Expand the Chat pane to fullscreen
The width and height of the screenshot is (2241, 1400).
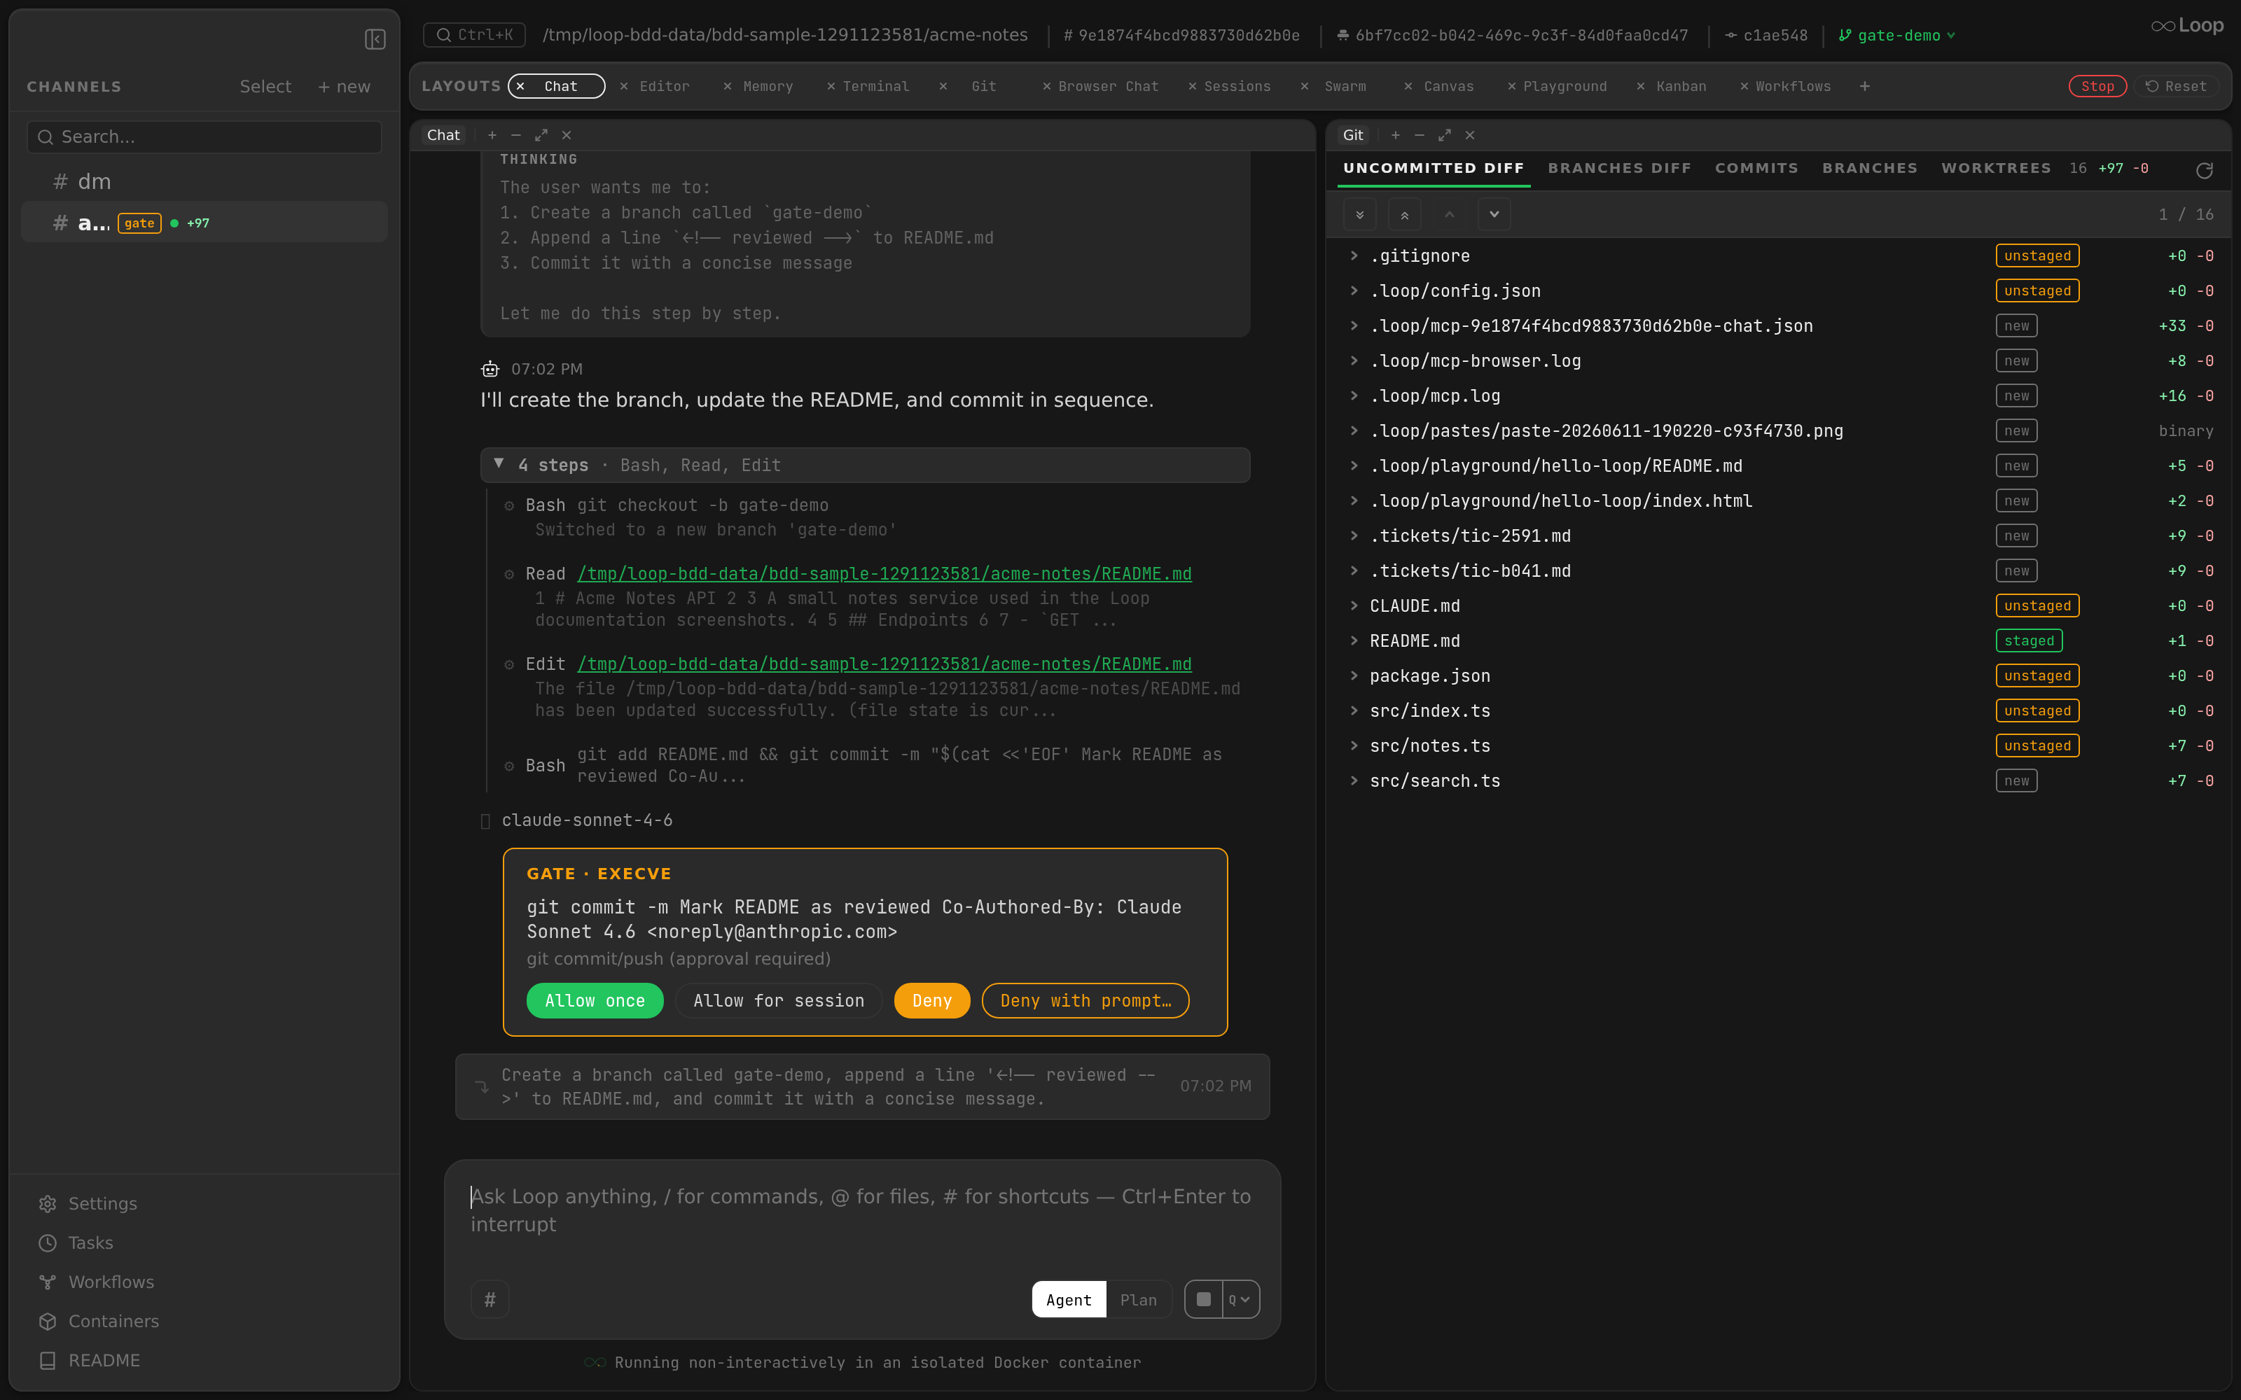tap(541, 135)
